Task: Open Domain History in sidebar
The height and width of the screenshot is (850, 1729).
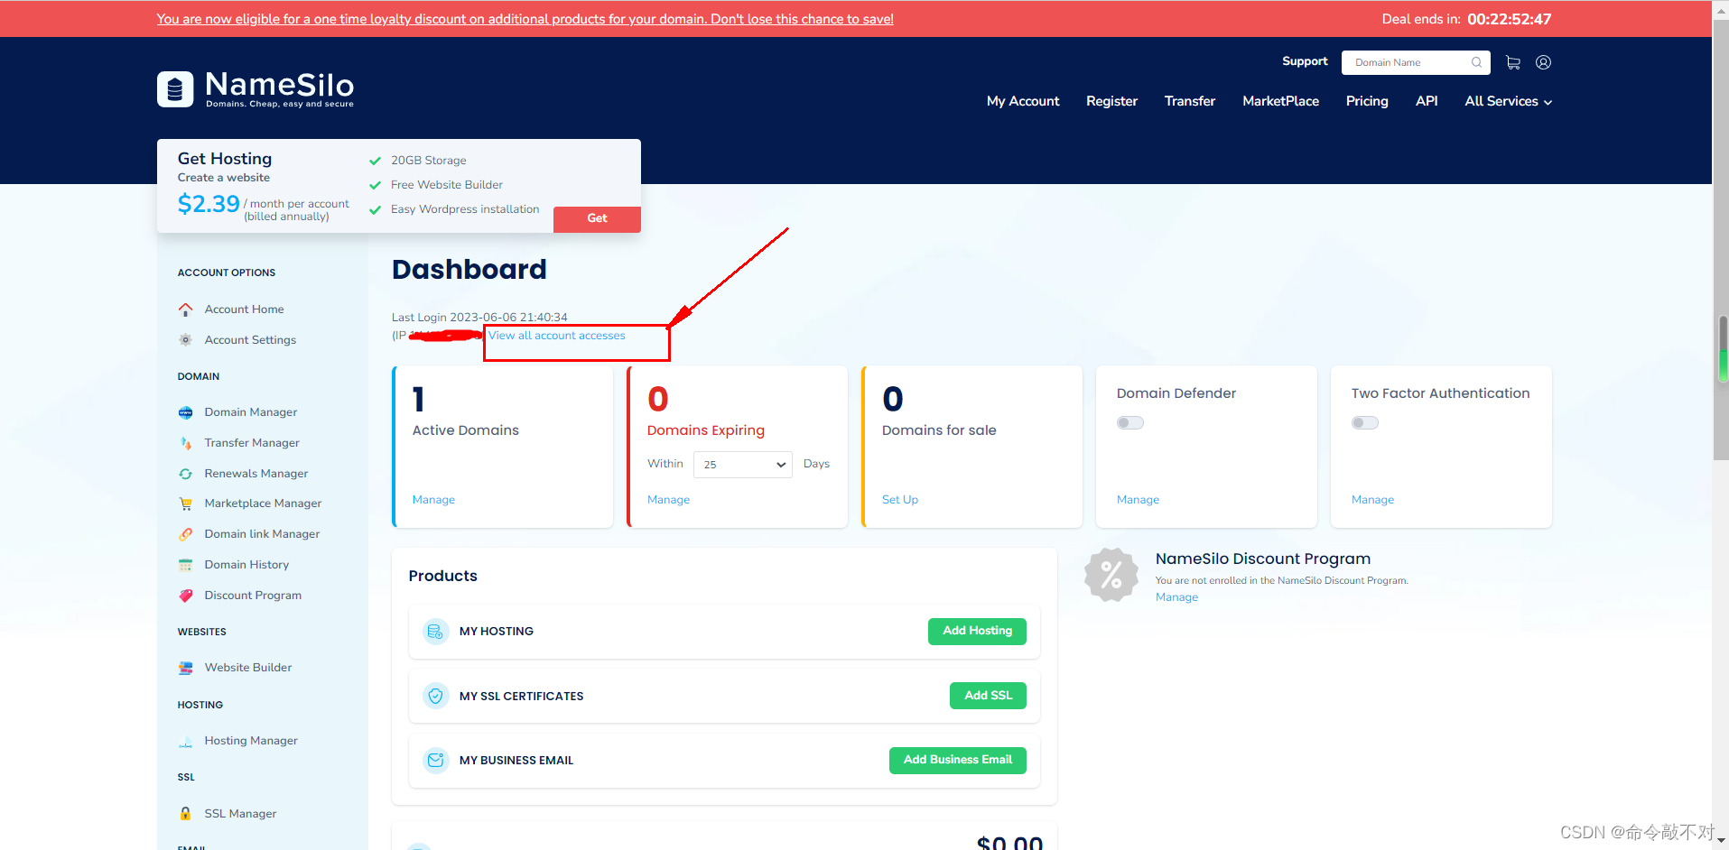Action: tap(246, 565)
